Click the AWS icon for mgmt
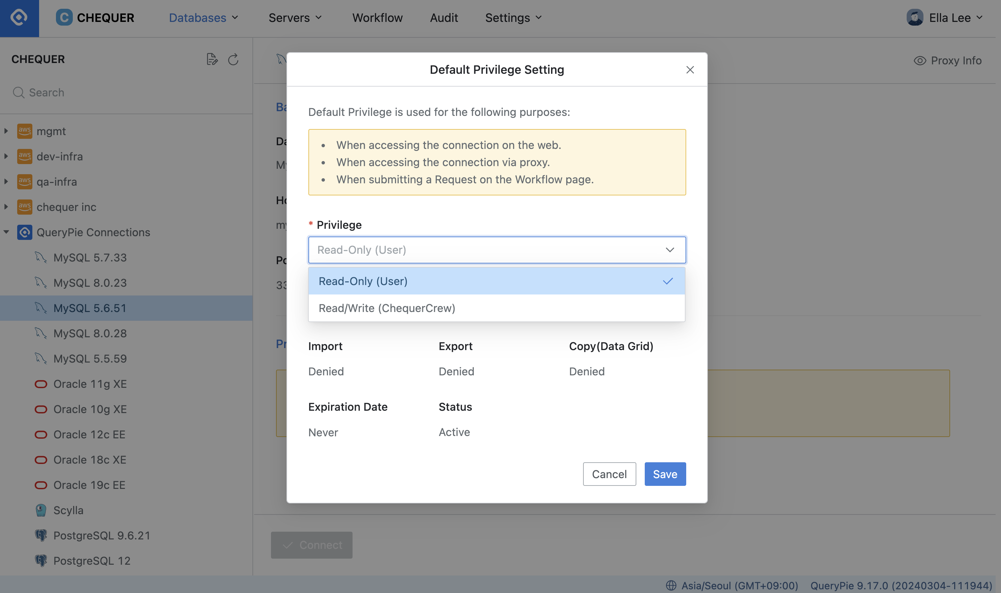The height and width of the screenshot is (593, 1001). (25, 131)
